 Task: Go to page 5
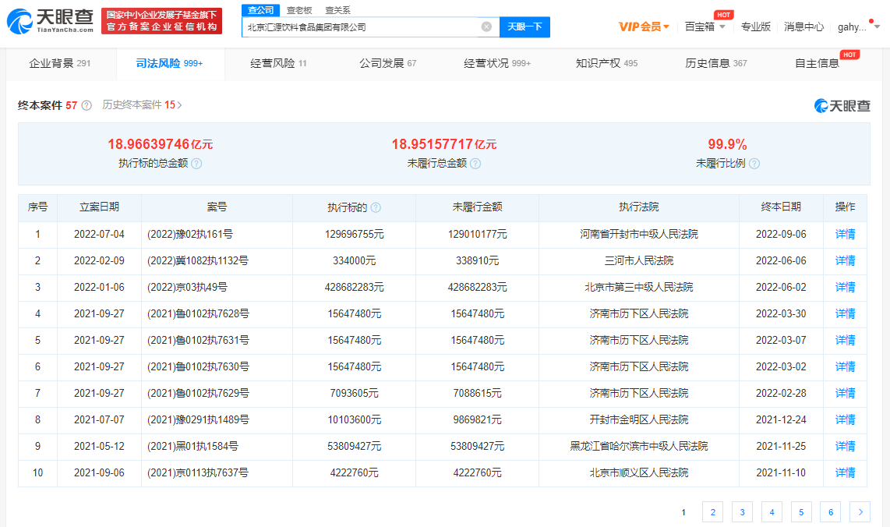pyautogui.click(x=801, y=511)
